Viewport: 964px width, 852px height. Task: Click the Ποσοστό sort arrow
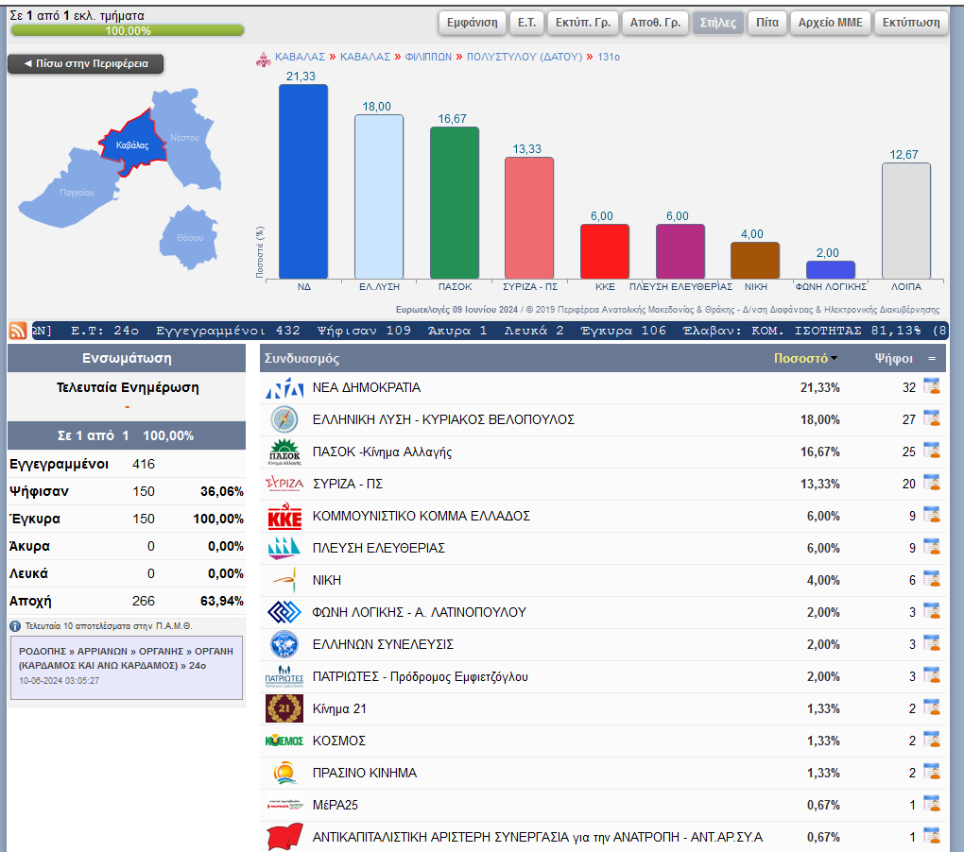tap(834, 359)
